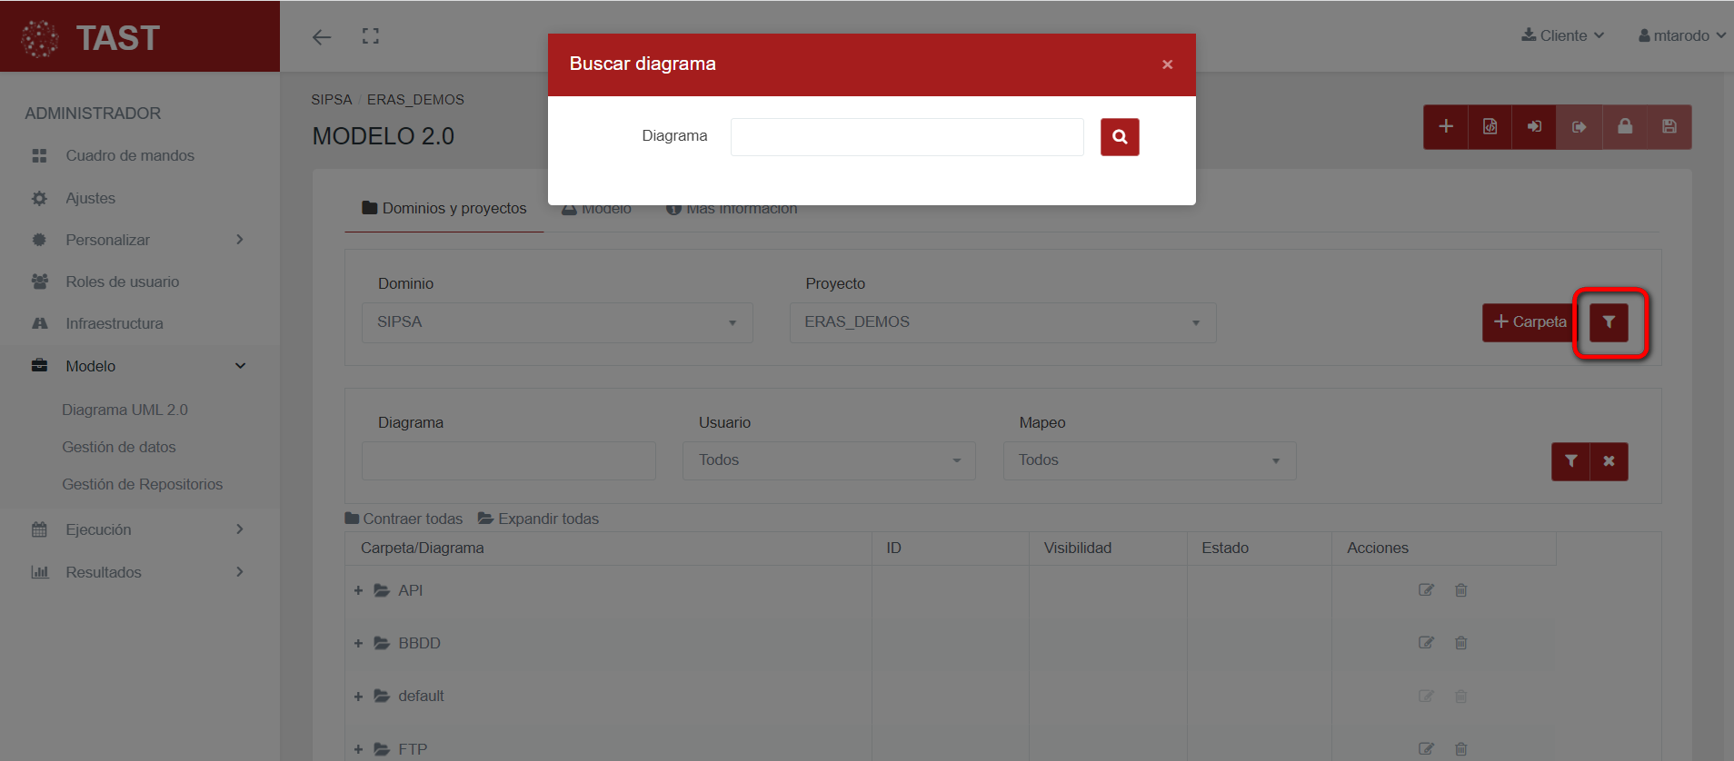Image resolution: width=1734 pixels, height=761 pixels.
Task: Click the save floppy disk icon
Action: (1669, 127)
